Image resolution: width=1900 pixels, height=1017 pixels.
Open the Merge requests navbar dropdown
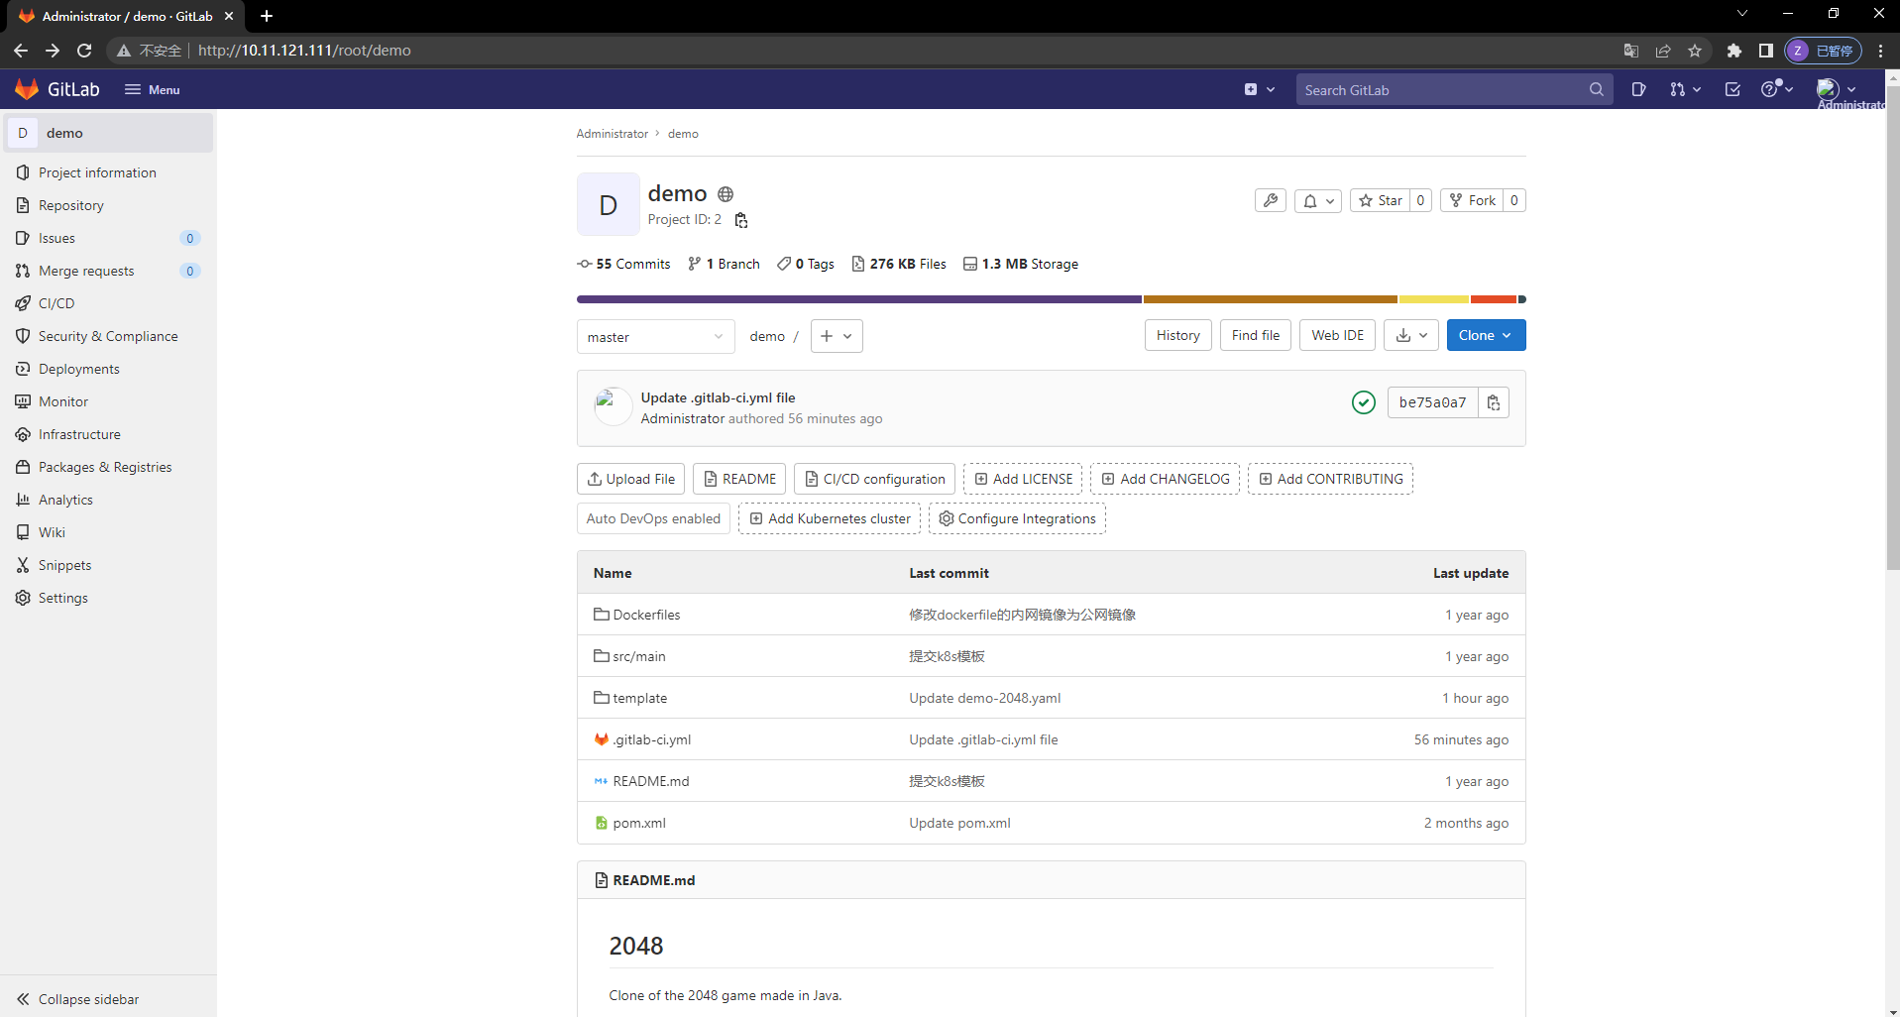(1685, 89)
